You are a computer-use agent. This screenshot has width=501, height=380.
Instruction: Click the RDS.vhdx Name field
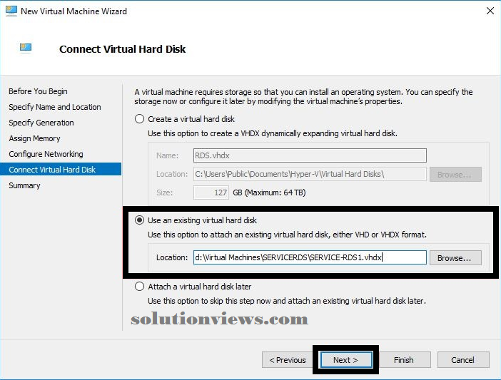tap(310, 155)
